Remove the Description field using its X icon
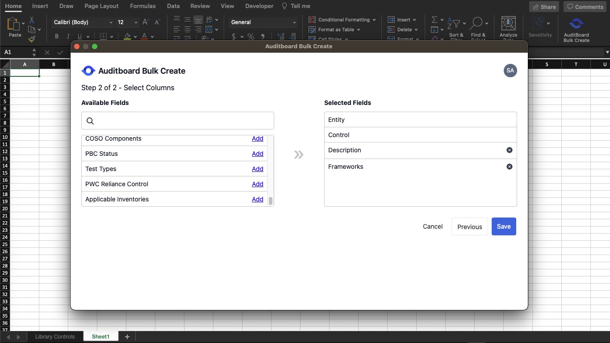610x343 pixels. [x=509, y=150]
